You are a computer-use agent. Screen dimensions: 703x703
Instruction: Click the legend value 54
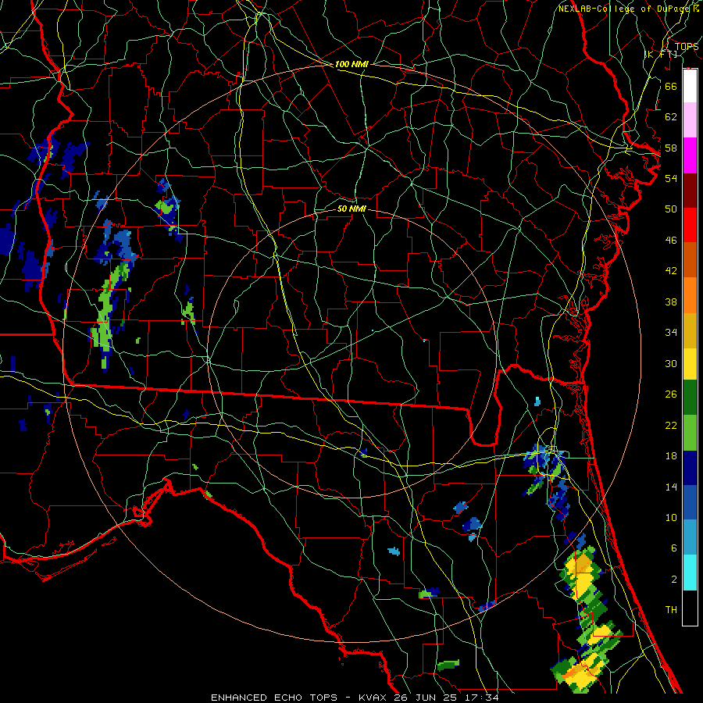tap(671, 178)
